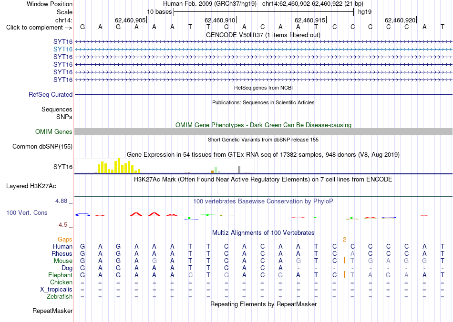Select the Human alignment row label
Screen dimensions: 453x322
(x=62, y=247)
